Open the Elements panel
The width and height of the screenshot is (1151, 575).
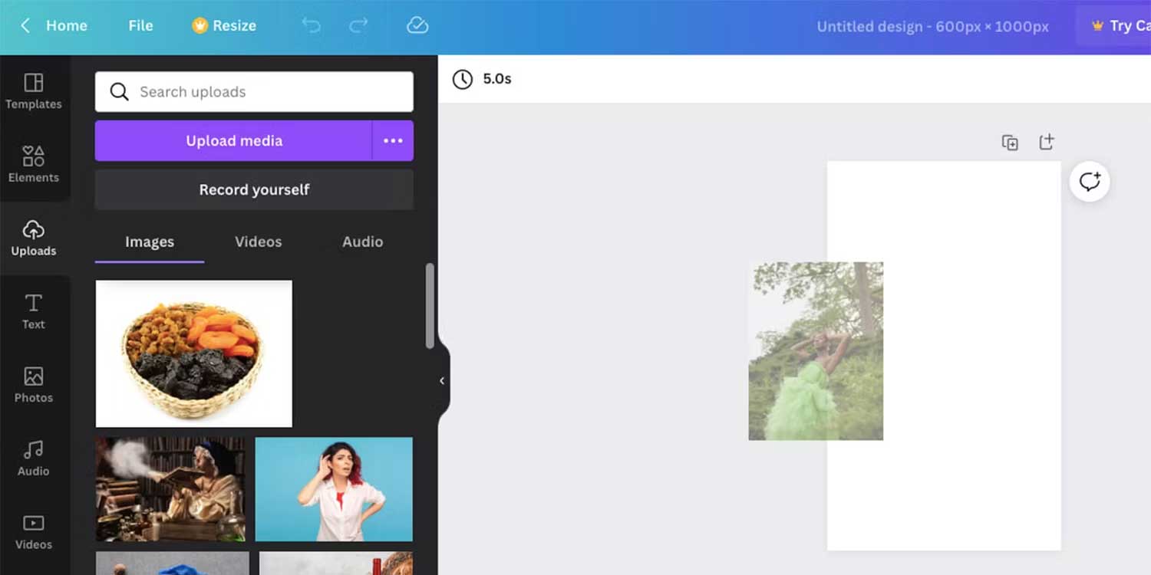33,163
